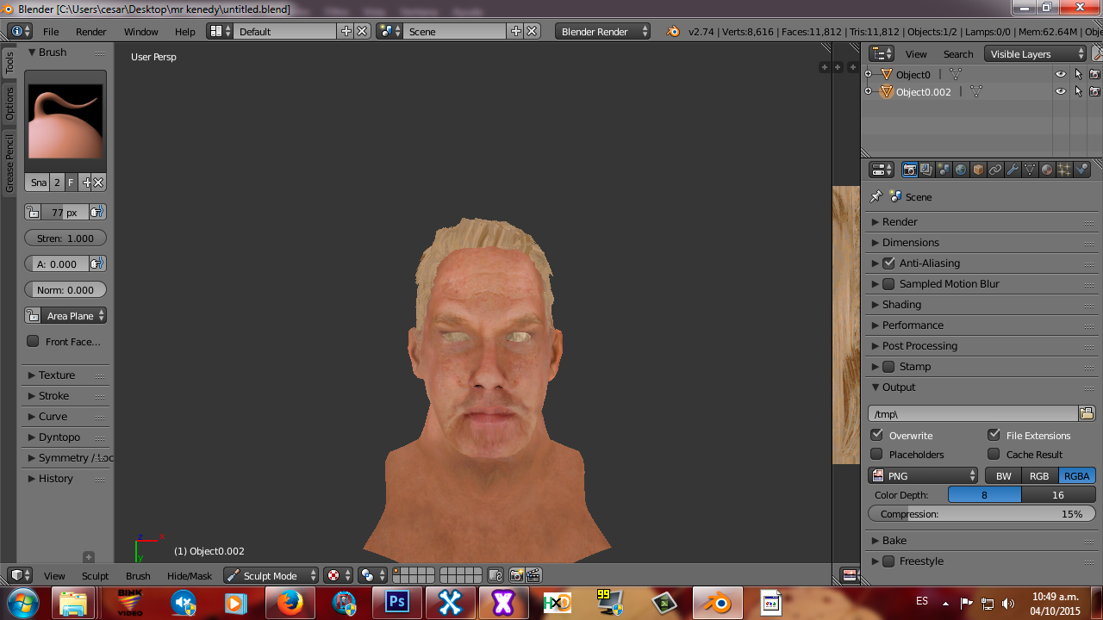Open the Hide/Mask menu in viewport header
The height and width of the screenshot is (620, 1103).
(x=190, y=575)
